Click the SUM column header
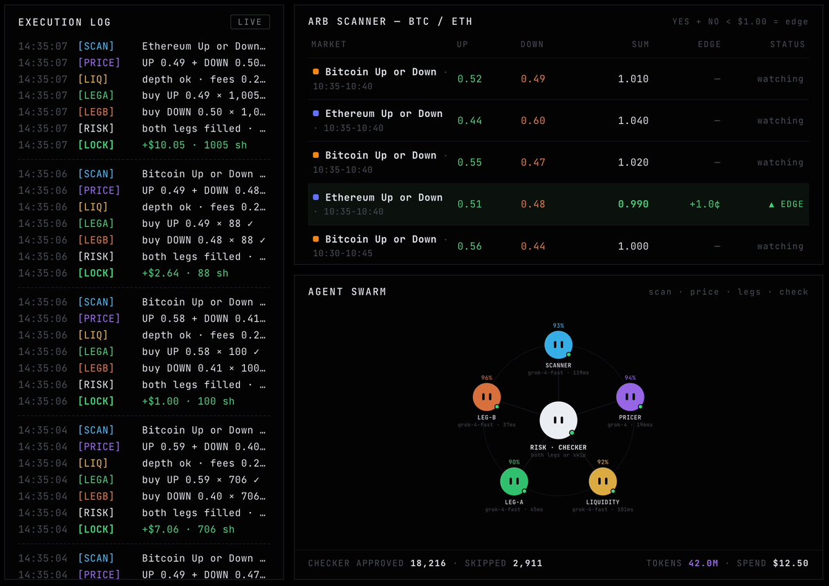Image resolution: width=829 pixels, height=586 pixels. [640, 44]
